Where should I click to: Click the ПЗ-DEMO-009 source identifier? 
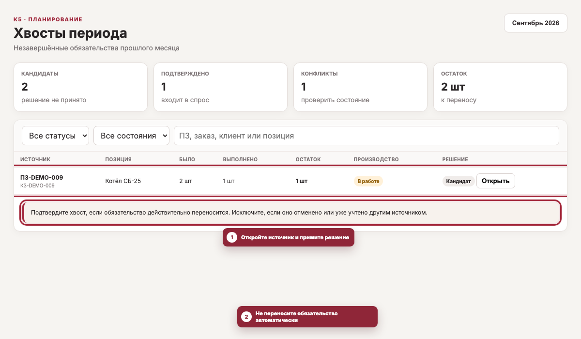pos(42,177)
